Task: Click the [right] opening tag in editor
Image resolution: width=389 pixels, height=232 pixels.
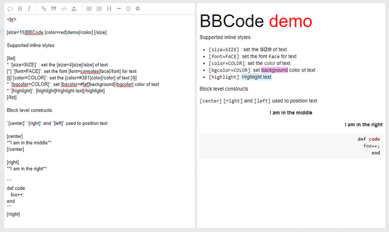Action: [13, 162]
